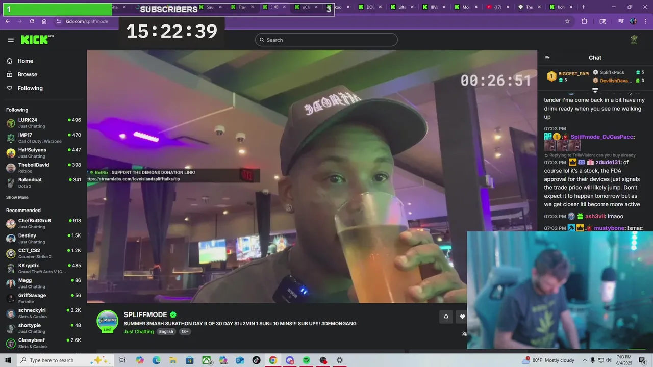Switch to the IBVa browser tab
The width and height of the screenshot is (653, 367).
coord(433,7)
